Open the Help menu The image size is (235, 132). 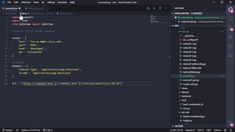coord(72,2)
